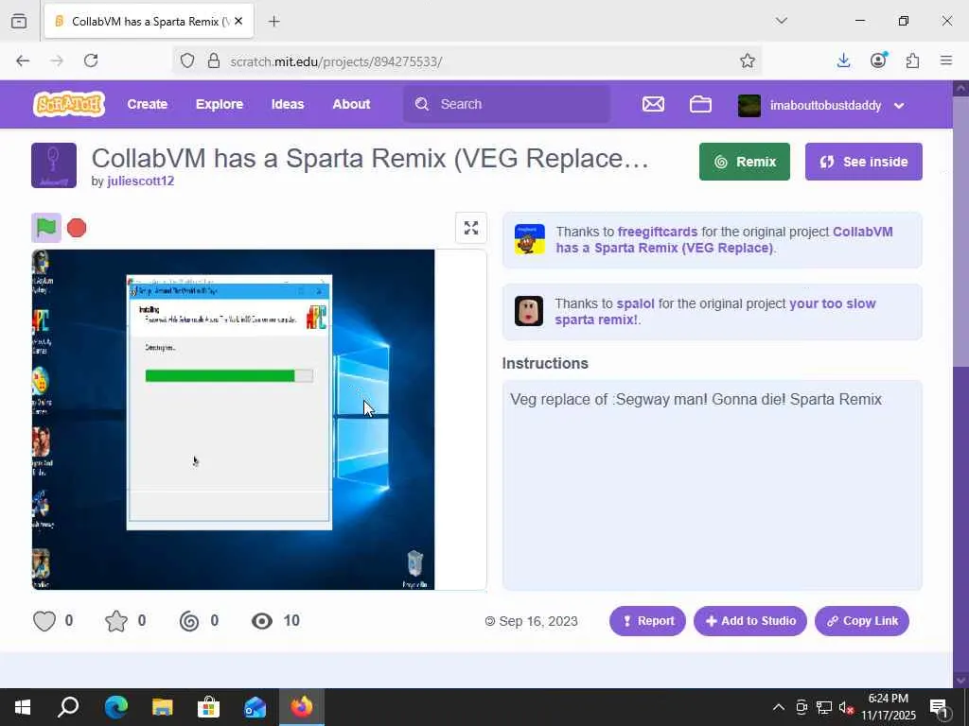Click juliescott12's project avatar thumbnail
This screenshot has width=969, height=726.
[x=54, y=165]
